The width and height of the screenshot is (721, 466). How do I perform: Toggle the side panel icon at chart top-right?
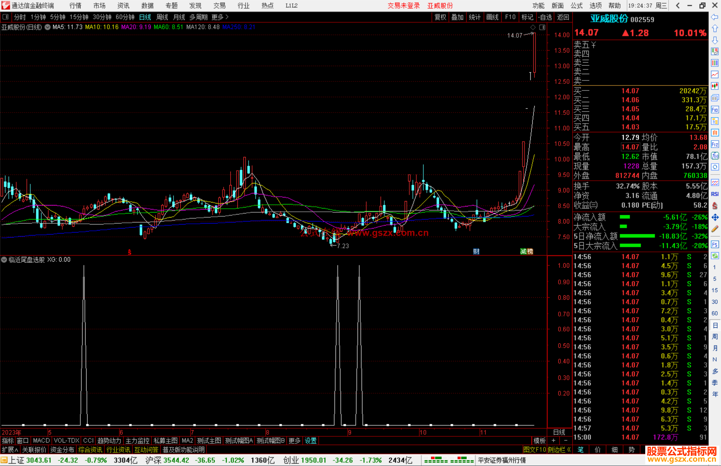[x=542, y=27]
